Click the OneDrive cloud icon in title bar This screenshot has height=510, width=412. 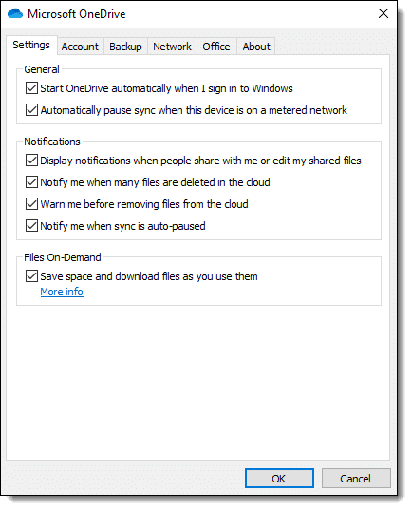[15, 14]
